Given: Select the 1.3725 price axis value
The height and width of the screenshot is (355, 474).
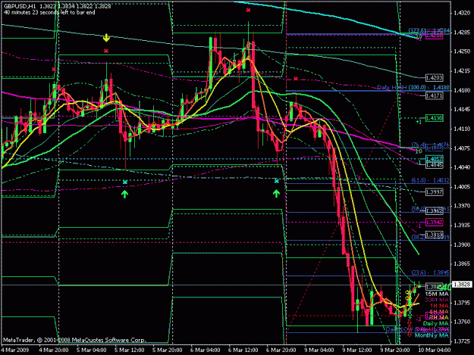Looking at the screenshot, I should pos(463,341).
